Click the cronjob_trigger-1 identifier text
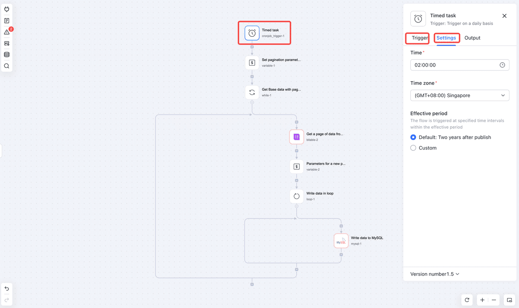Screen dimensions: 519x308 coord(273,36)
